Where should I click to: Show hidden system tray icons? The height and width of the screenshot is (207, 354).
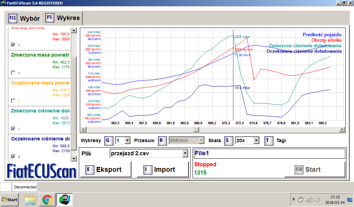(294, 199)
